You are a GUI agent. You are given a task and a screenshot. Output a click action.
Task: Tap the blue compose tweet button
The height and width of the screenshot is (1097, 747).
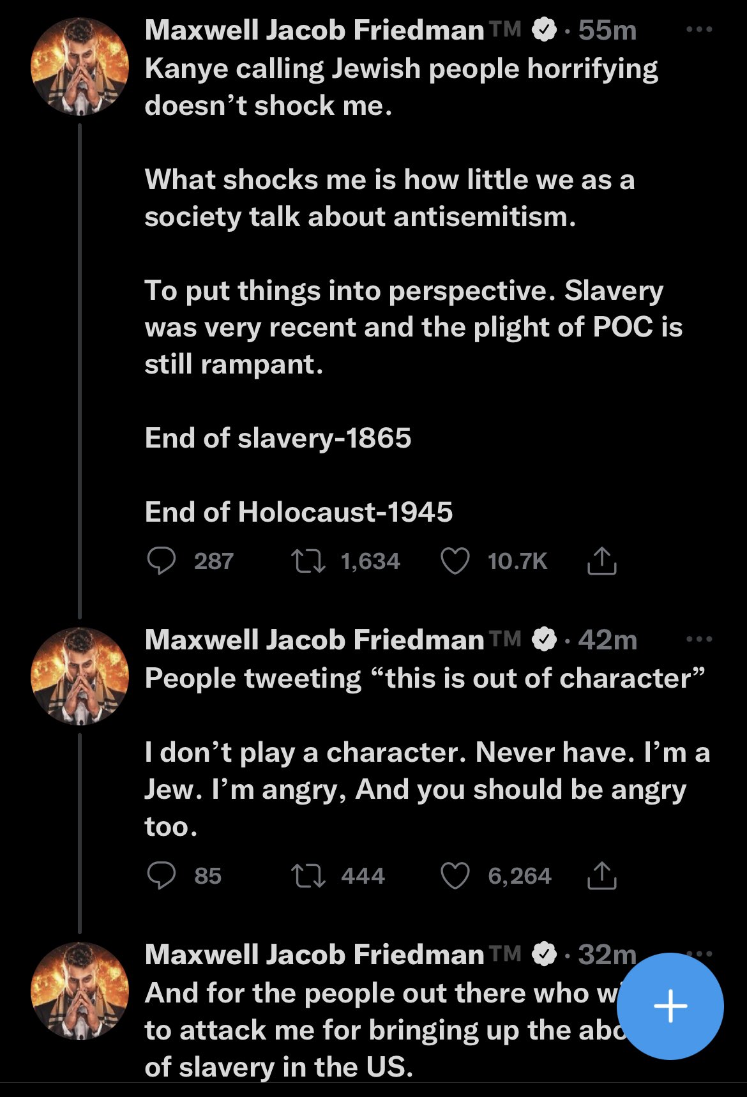[x=670, y=1006]
